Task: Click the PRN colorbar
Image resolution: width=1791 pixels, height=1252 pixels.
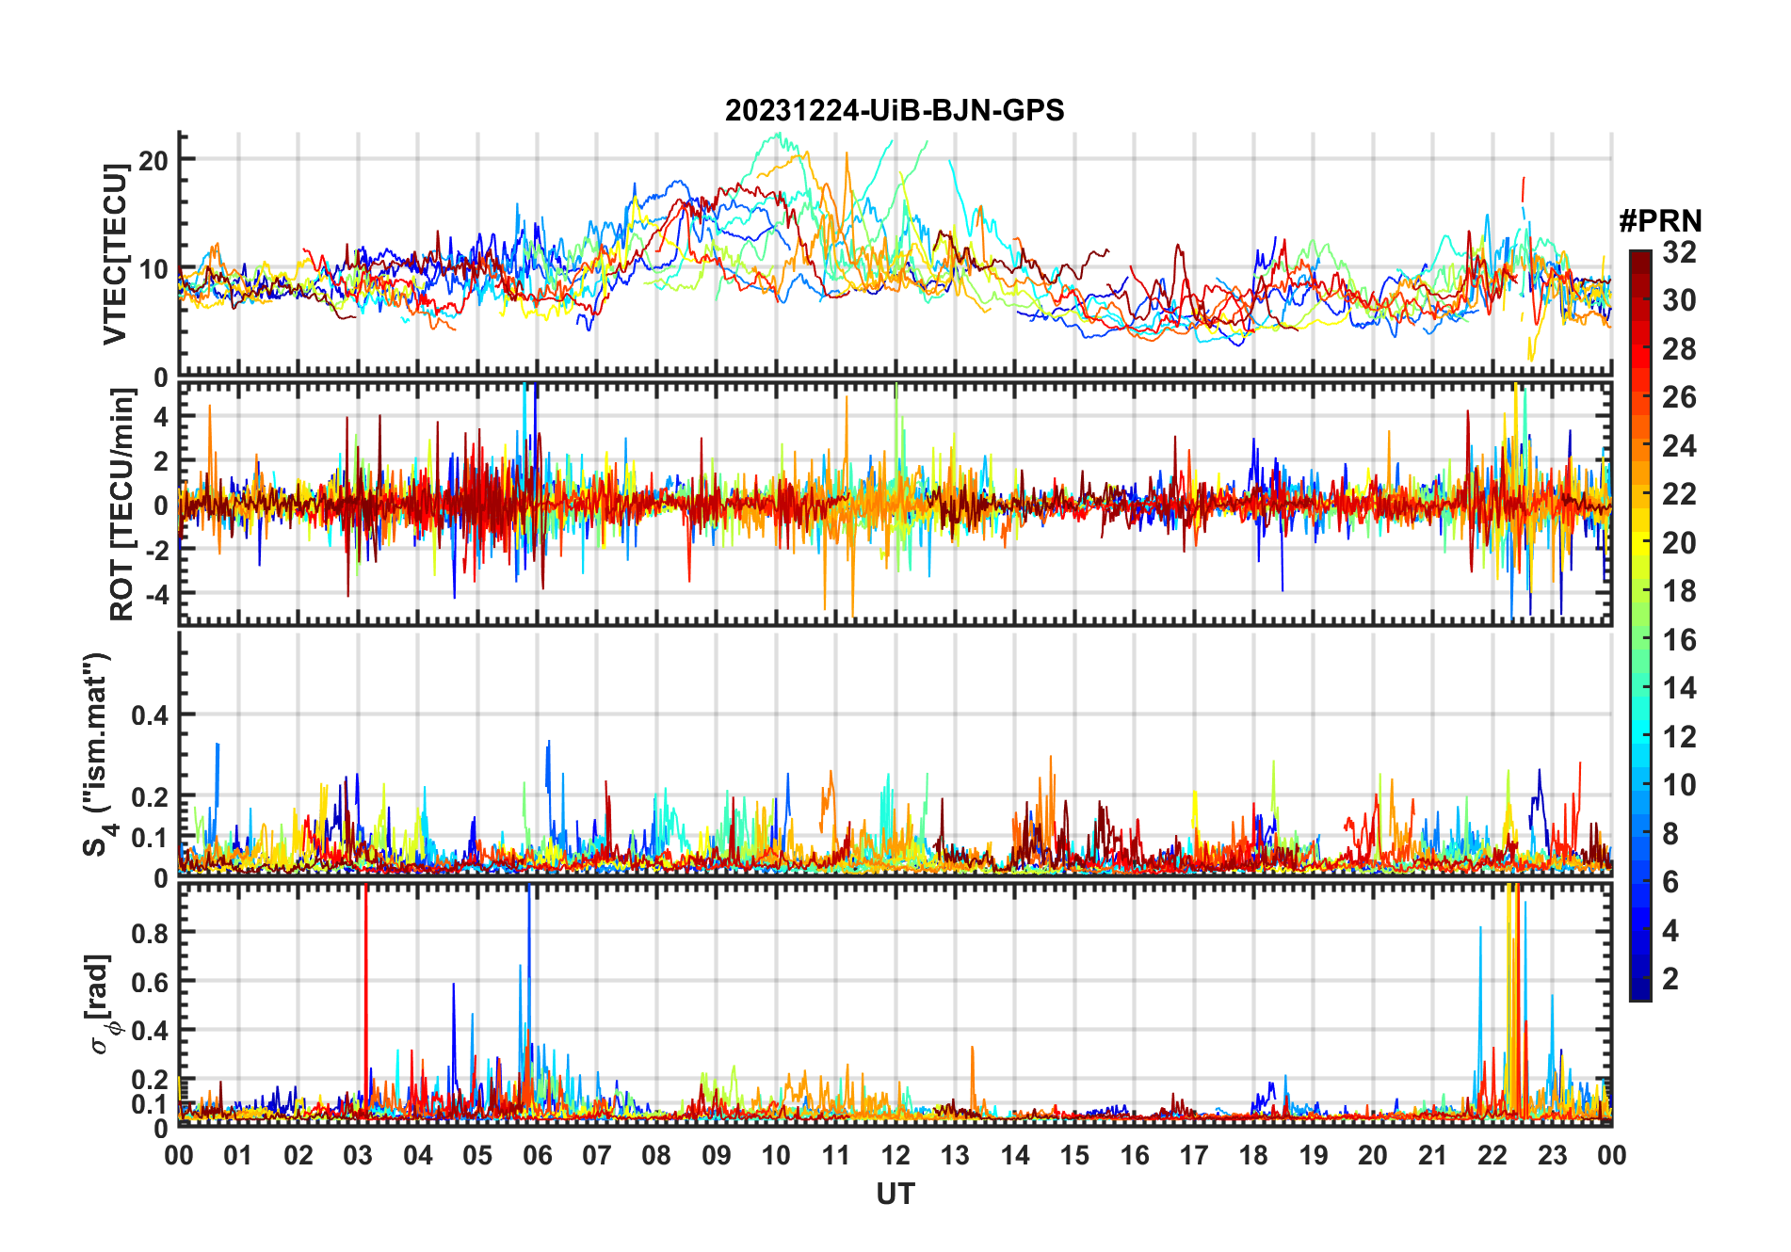Action: coord(1640,625)
